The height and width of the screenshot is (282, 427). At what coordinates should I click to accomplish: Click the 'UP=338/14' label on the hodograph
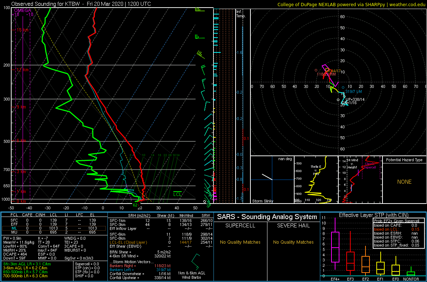pos(355,99)
